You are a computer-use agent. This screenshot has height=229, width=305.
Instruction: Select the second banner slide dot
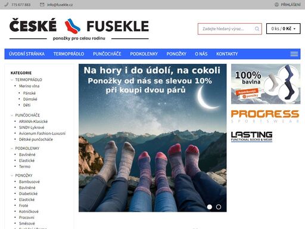coord(219,207)
